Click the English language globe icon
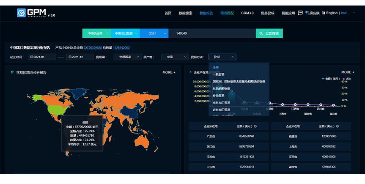Screen dimensions: 365x184 323,13
